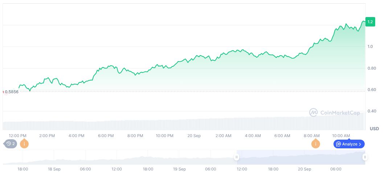Screen dimensions: 389x173
Task: Click the right handle of the range selector
Action: 365,157
